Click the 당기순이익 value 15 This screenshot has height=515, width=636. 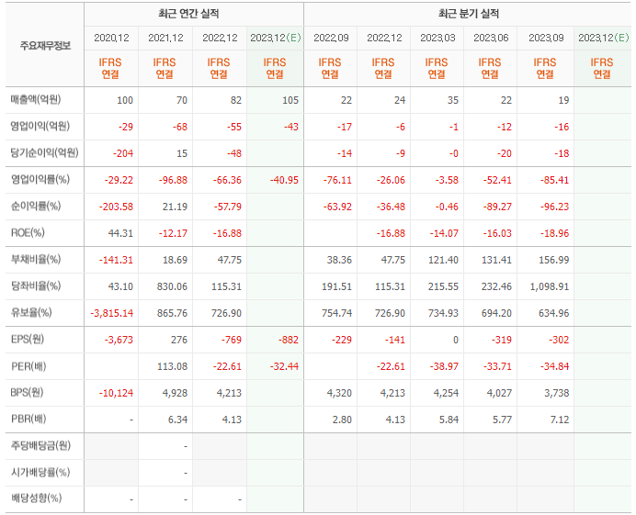(182, 153)
